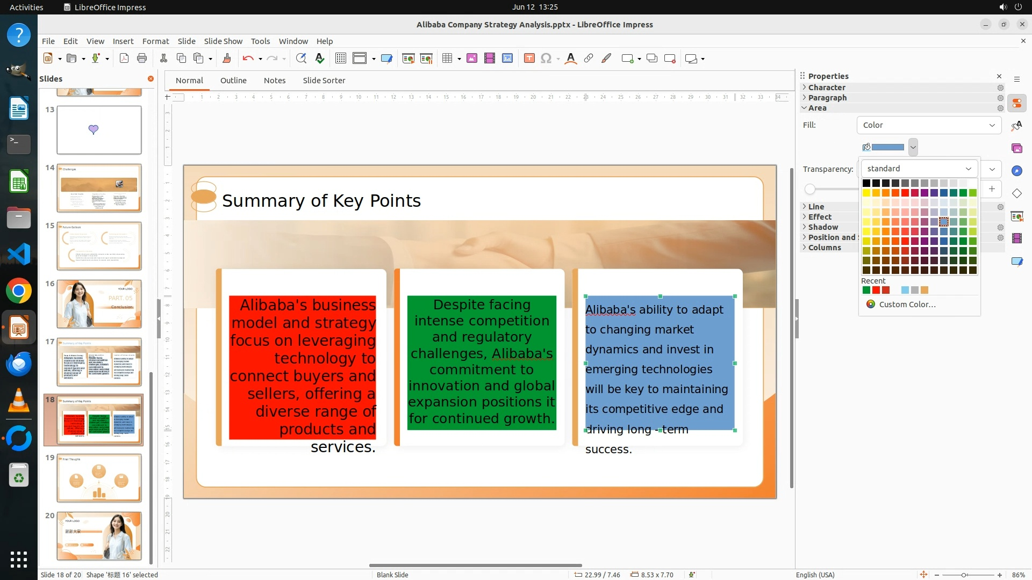1032x580 pixels.
Task: Open the Fill type Color dropdown
Action: pyautogui.click(x=929, y=125)
